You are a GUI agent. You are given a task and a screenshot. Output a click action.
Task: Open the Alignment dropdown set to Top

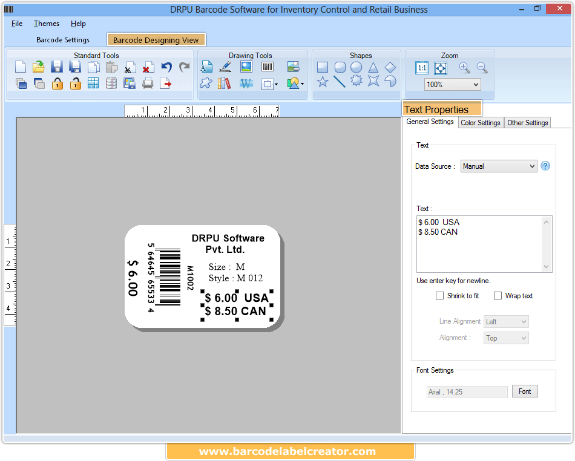pyautogui.click(x=506, y=338)
